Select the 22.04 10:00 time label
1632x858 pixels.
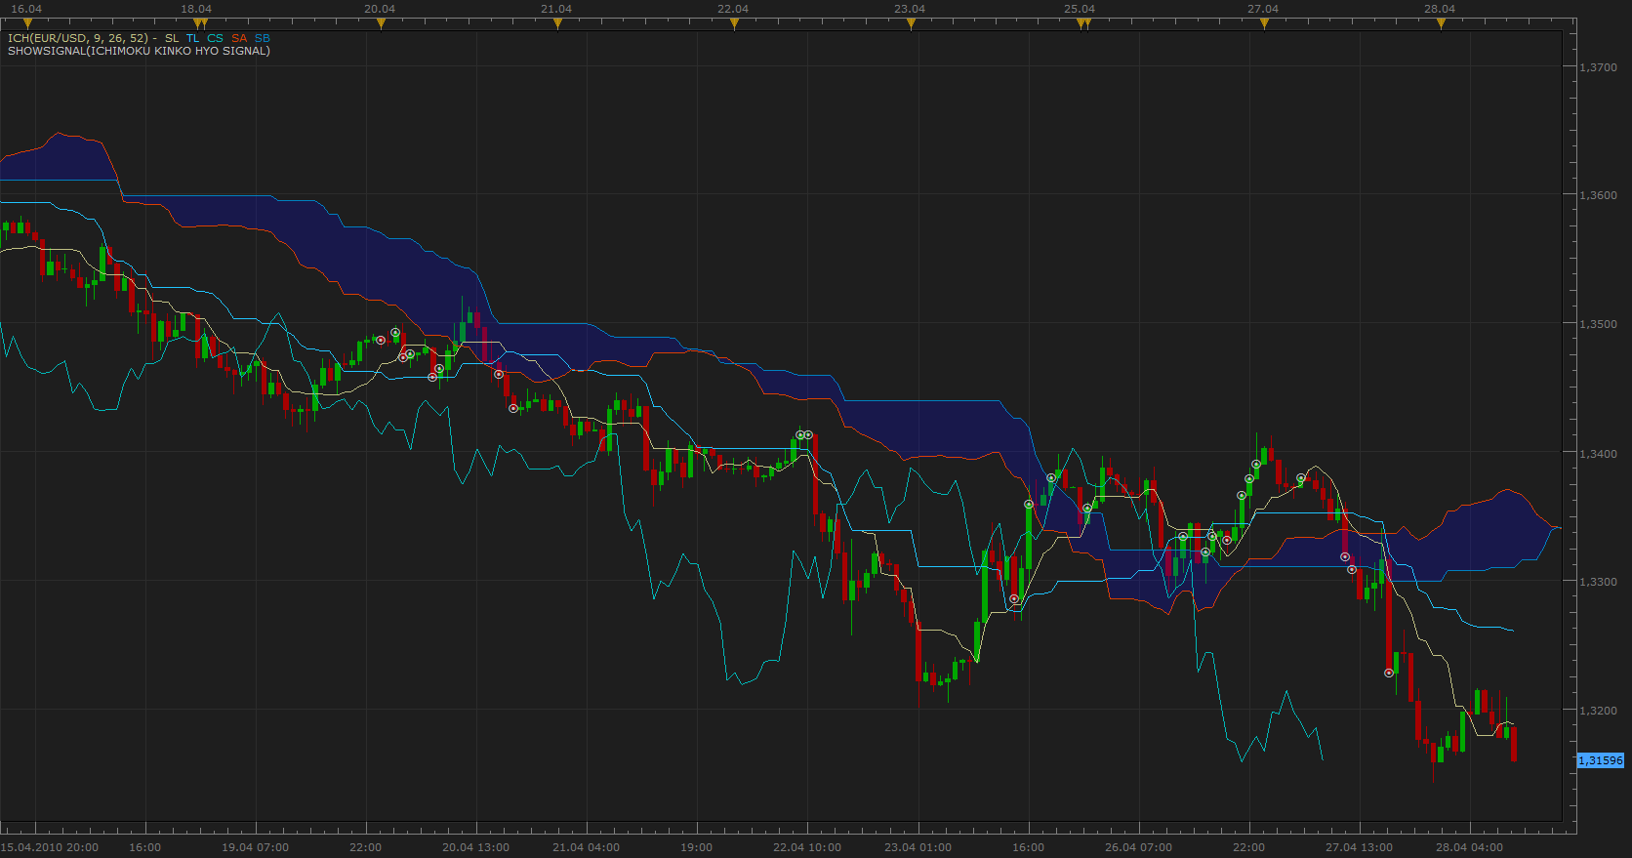(806, 847)
